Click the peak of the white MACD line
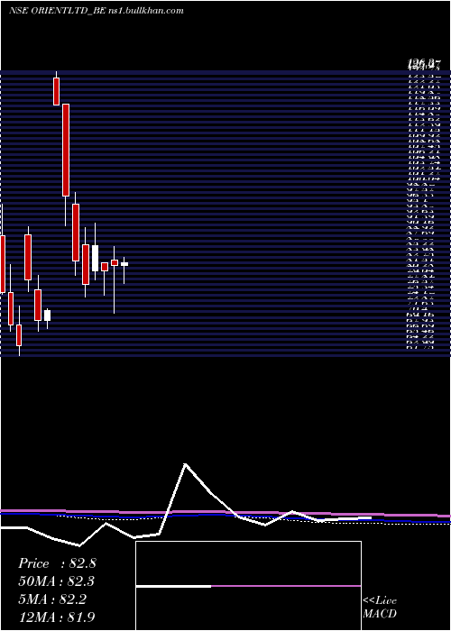The height and width of the screenshot is (631, 451). [186, 464]
